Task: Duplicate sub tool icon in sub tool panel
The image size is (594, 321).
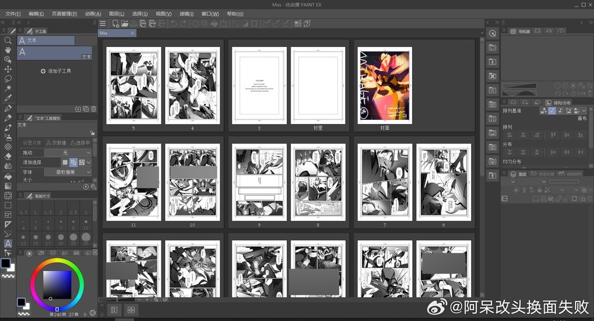Action: [86, 109]
